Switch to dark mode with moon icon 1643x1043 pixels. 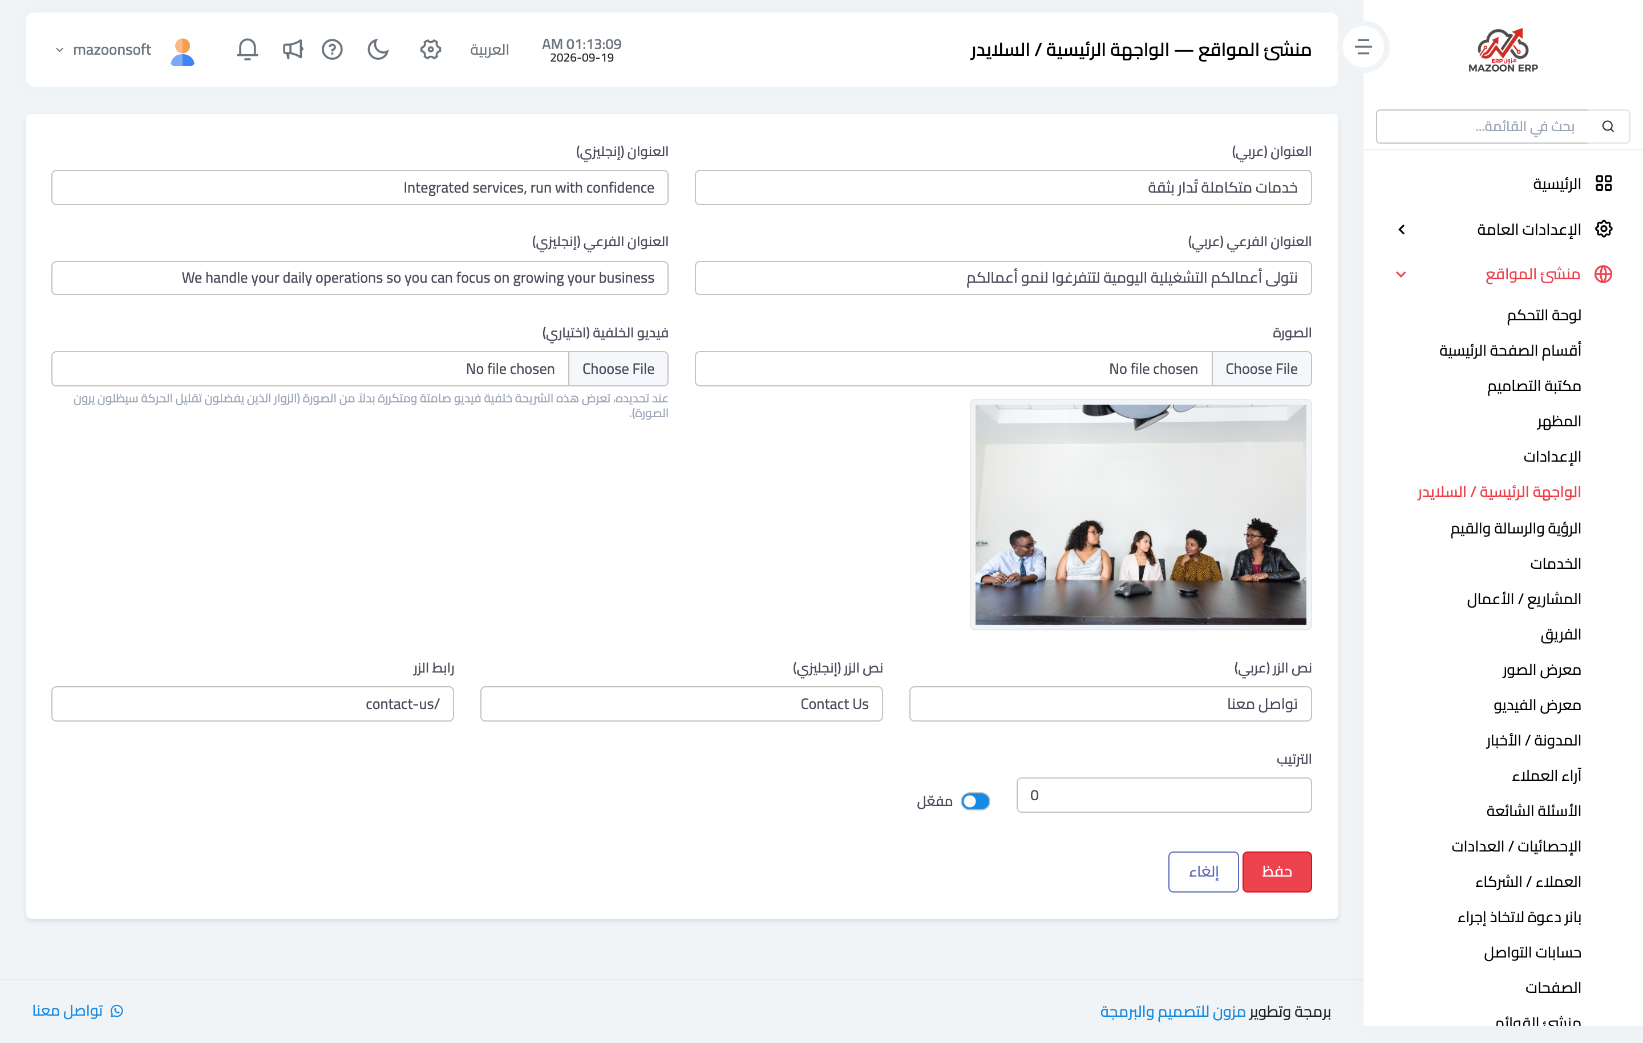[x=378, y=49]
